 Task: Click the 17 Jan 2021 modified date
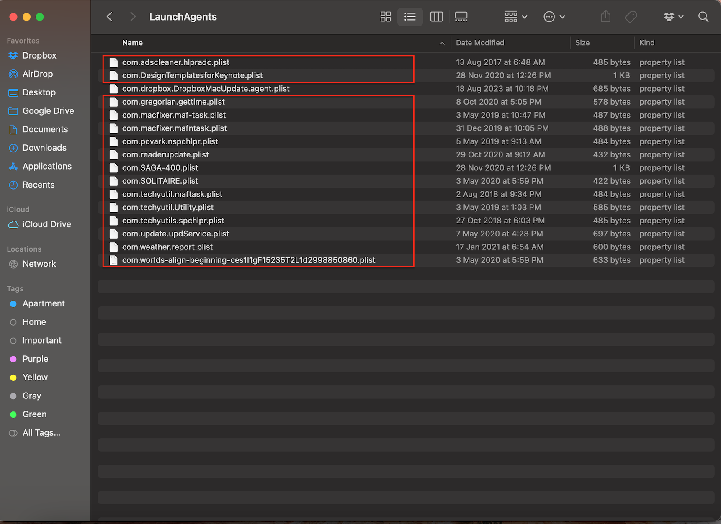point(500,247)
